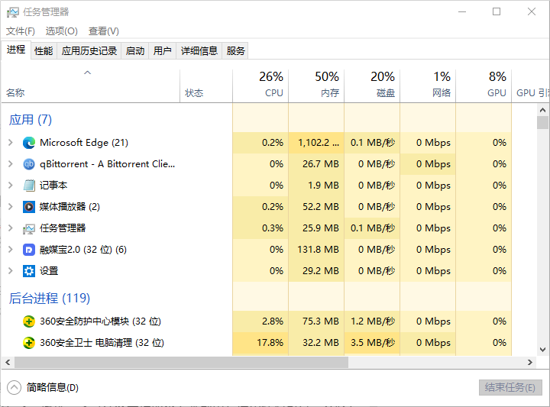The width and height of the screenshot is (550, 407).
Task: Click the 26.7 MB memory cell
Action: pyautogui.click(x=316, y=164)
